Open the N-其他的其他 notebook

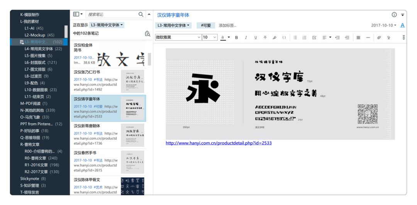[x=38, y=110]
